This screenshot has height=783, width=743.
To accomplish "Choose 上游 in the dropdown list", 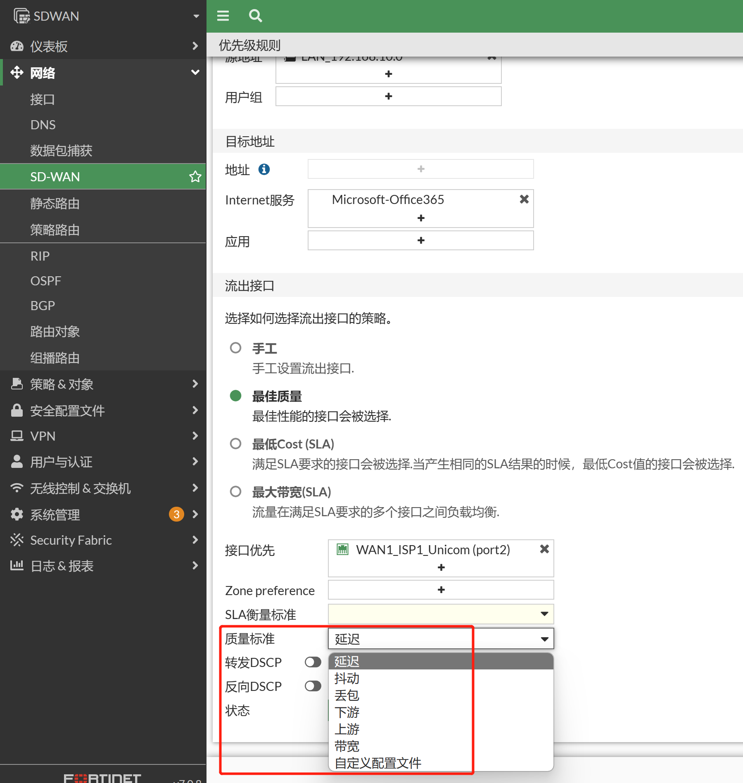I will (x=441, y=729).
